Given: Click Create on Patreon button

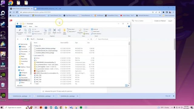Looking at the screenshot, I should (160, 21).
